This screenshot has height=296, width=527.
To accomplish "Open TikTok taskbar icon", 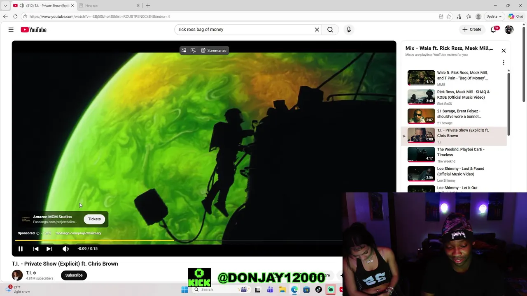I will (319, 290).
